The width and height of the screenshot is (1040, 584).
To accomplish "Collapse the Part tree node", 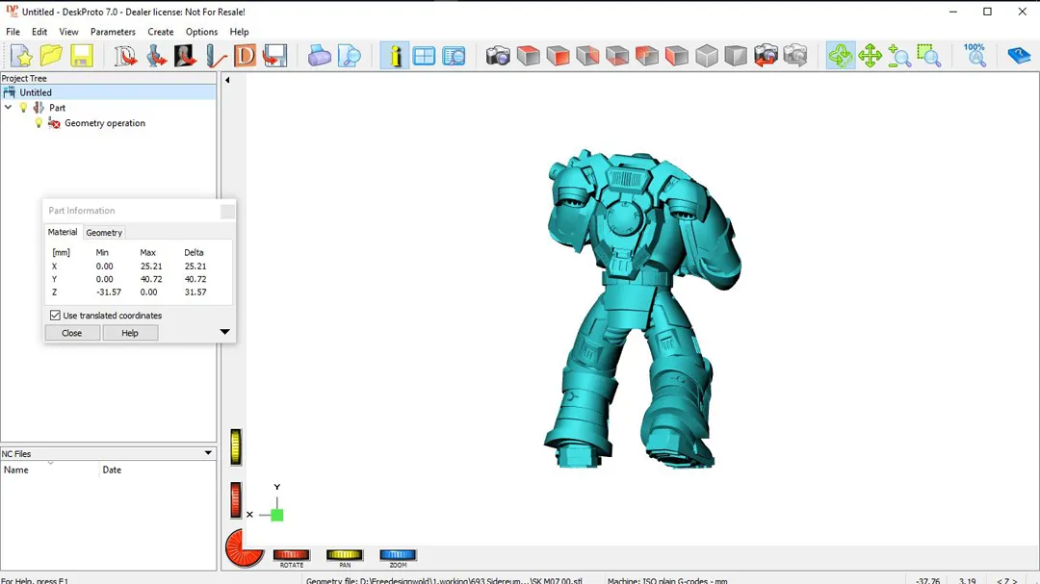I will click(x=8, y=108).
